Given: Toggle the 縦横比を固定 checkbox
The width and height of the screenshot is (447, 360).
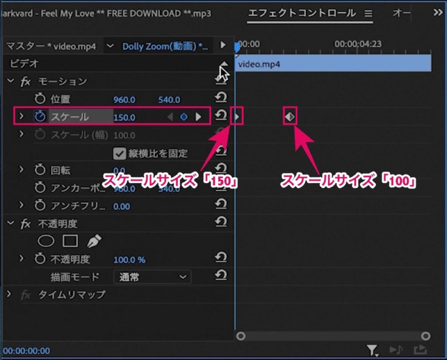Looking at the screenshot, I should [119, 154].
